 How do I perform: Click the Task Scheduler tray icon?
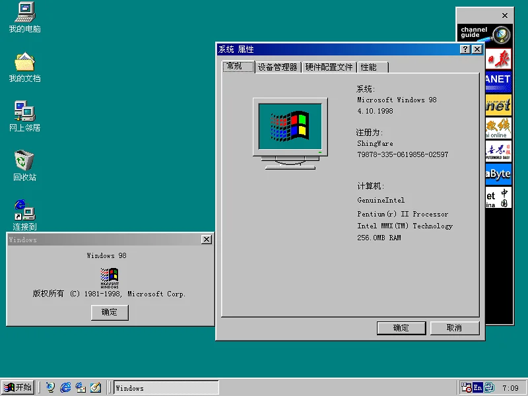(x=467, y=388)
